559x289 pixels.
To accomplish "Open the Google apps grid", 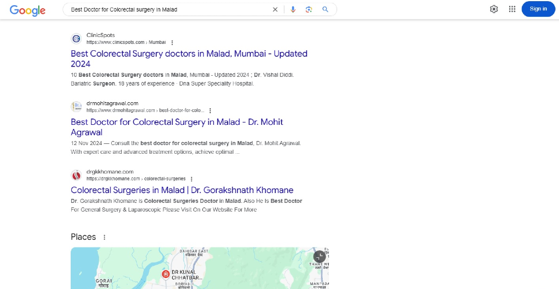I will coord(512,9).
